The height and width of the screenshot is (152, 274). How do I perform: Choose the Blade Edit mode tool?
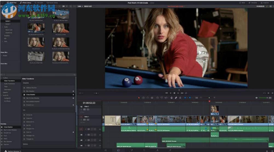(x=152, y=98)
